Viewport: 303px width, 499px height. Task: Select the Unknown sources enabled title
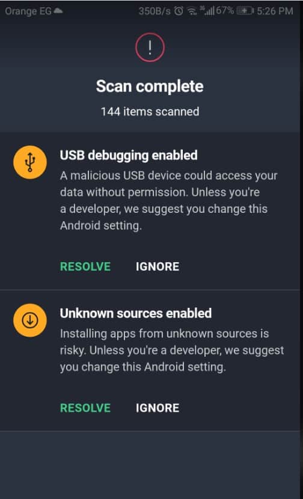pos(136,313)
